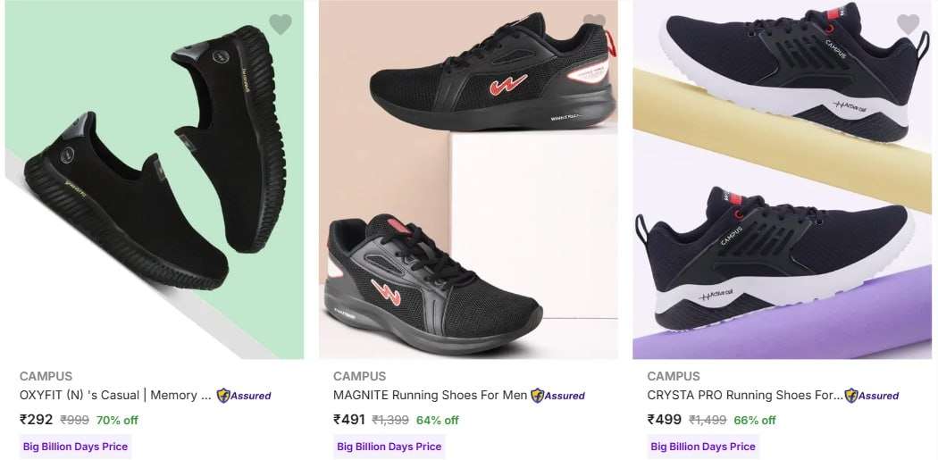Open the OXYFIT (N) 's Casual product title

(x=115, y=396)
